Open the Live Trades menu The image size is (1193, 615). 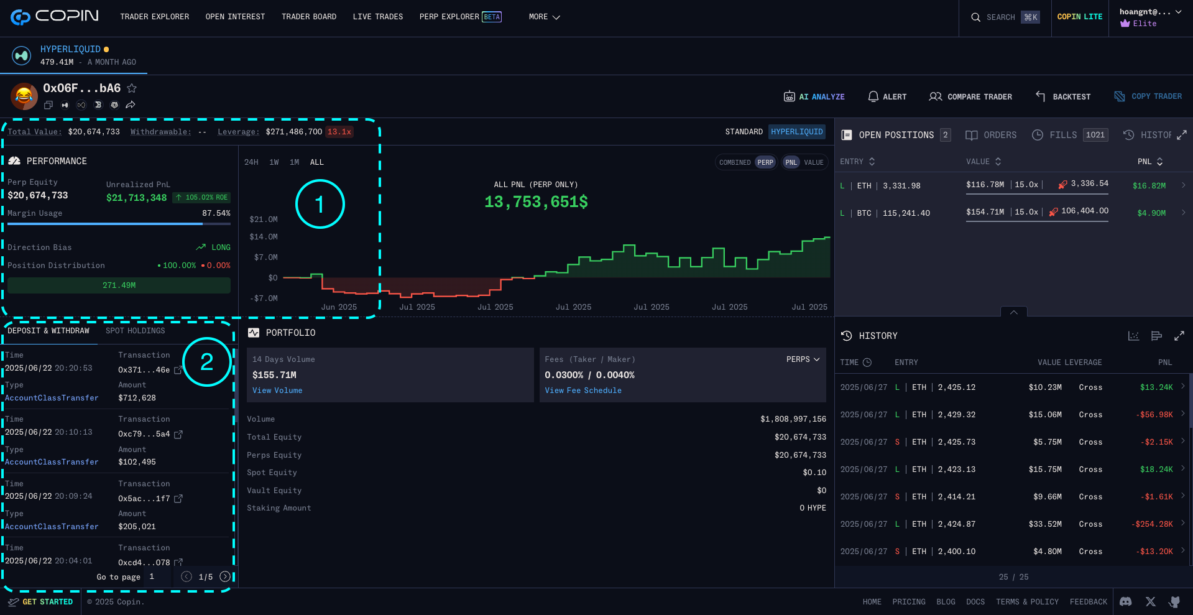coord(378,17)
